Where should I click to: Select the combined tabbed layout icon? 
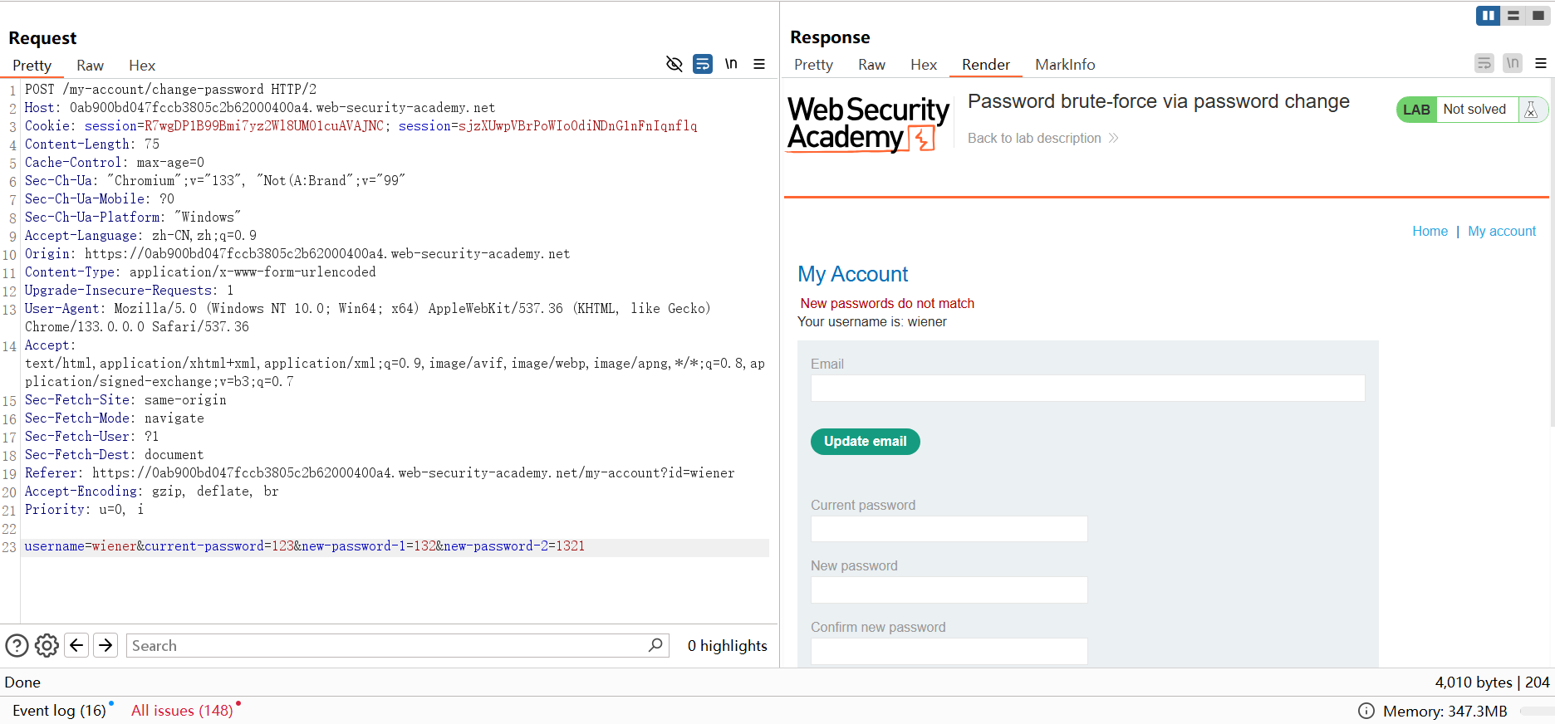(x=1538, y=15)
